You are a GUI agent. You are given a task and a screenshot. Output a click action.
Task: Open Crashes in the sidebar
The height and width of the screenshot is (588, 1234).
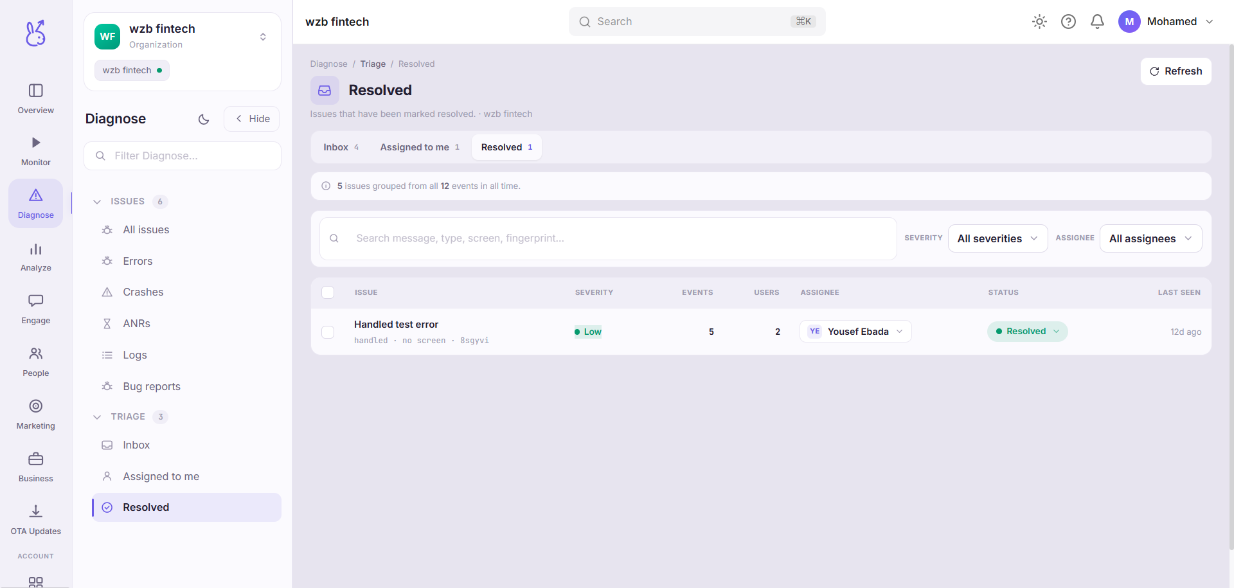[186, 292]
